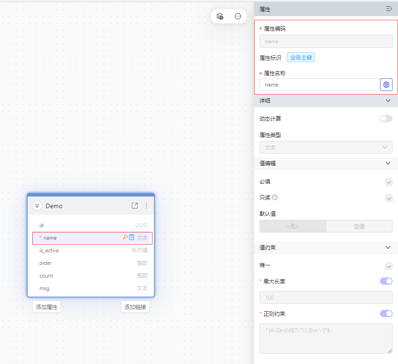Screen dimensions: 398x364
Task: Toggle the 动态计算 switch
Action: [x=386, y=118]
